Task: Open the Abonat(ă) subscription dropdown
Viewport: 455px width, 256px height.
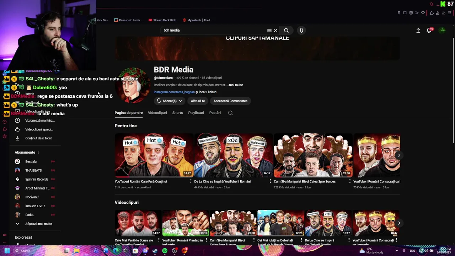Action: pyautogui.click(x=169, y=101)
